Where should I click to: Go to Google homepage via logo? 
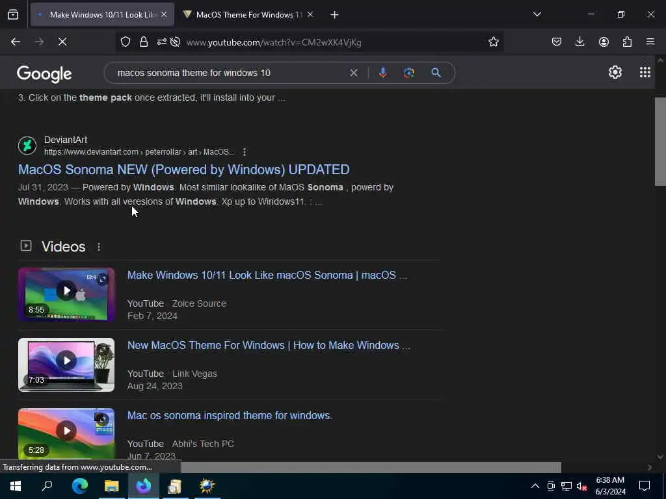click(44, 74)
